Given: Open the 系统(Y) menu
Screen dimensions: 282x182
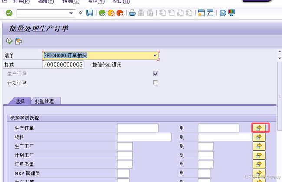Looking at the screenshot, I should tap(96, 2).
